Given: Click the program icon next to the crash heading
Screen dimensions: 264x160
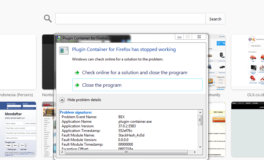Looking at the screenshot, I should pos(64,50).
